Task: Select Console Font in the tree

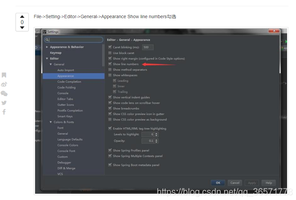Action: (x=66, y=151)
